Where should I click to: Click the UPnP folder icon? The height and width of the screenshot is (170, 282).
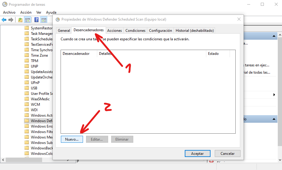point(27,82)
